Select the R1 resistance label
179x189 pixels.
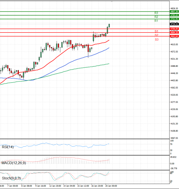click(156, 21)
